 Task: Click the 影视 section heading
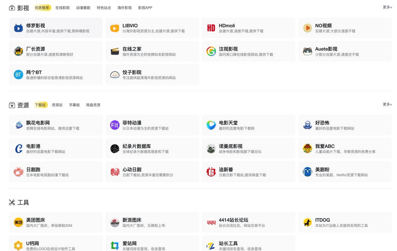[23, 8]
